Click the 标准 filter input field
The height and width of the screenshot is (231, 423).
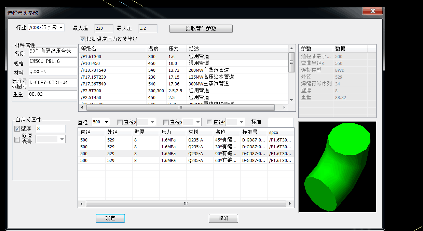280,122
